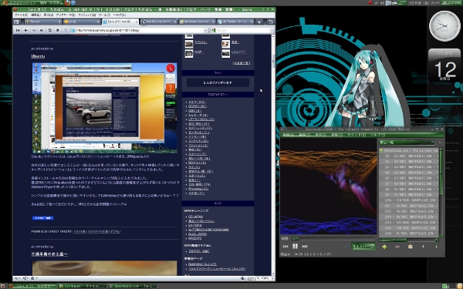Save the current playlist
This screenshot has width=463, height=289.
click(x=411, y=247)
